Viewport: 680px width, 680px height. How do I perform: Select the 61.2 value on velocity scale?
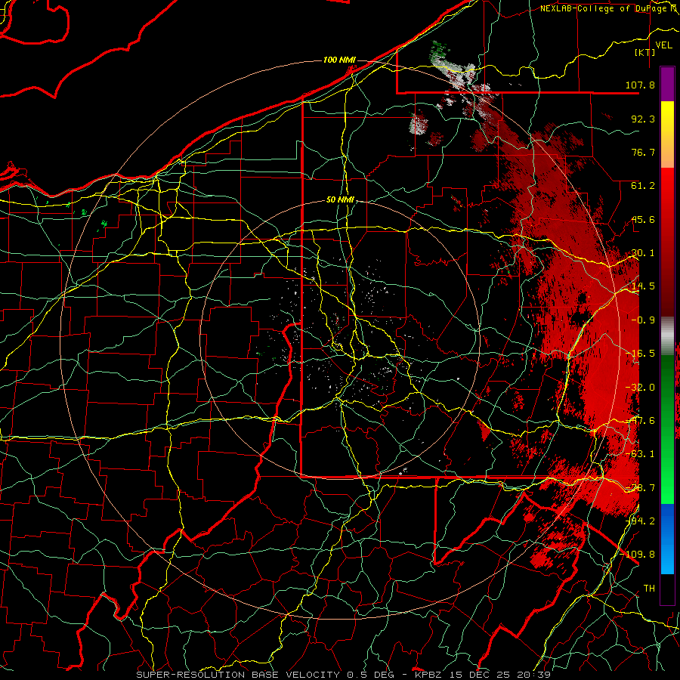click(643, 186)
